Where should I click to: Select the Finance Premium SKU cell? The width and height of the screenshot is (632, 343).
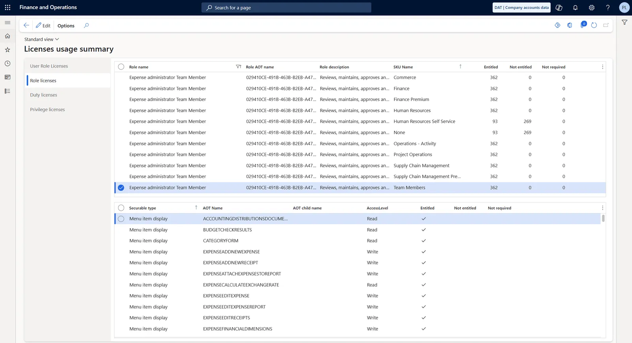(411, 99)
